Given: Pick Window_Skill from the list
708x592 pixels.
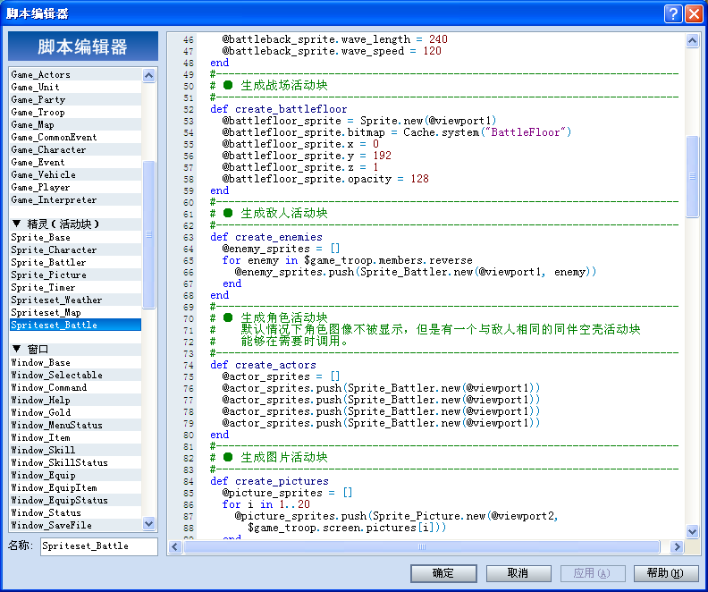Looking at the screenshot, I should pyautogui.click(x=75, y=450).
